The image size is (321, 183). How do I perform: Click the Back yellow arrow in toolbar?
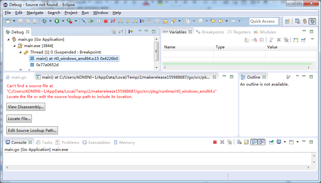tap(220, 21)
